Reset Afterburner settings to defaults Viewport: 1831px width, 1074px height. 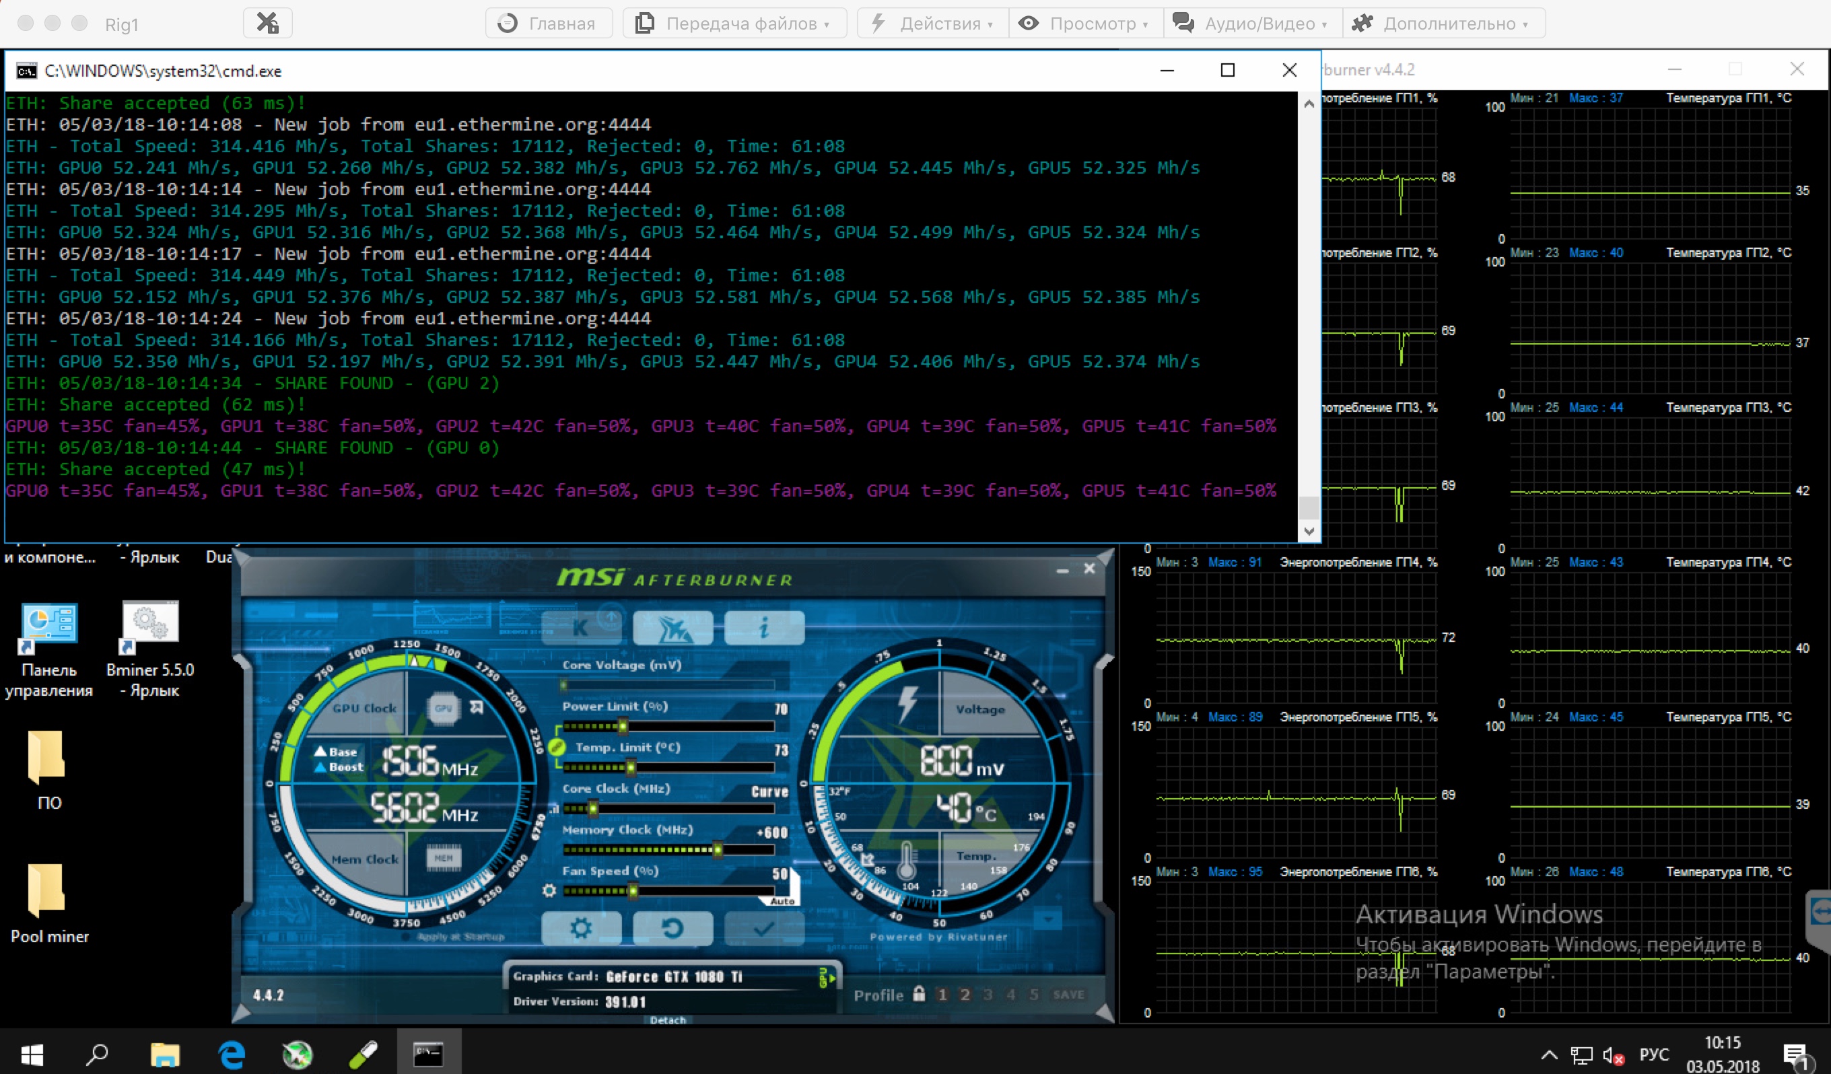[672, 928]
